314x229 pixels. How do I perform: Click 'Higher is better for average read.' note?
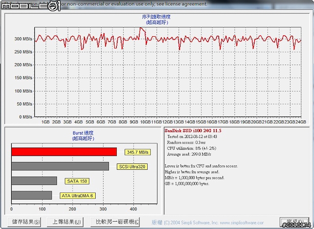coord(192,172)
